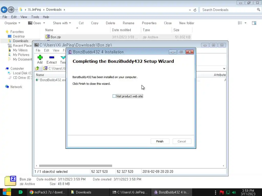262x196 pixels.
Task: Open the File menu in 7-Zip window
Action: click(38, 50)
